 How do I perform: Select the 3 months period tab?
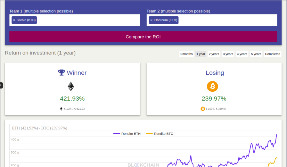pyautogui.click(x=186, y=54)
